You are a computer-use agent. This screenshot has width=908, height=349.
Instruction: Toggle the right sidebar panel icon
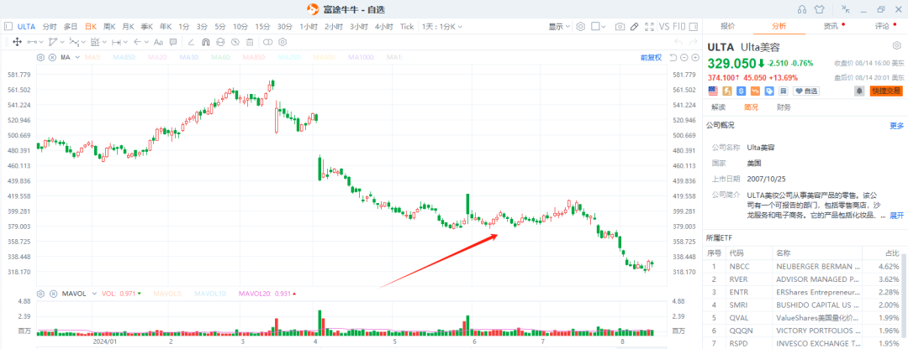click(x=693, y=27)
